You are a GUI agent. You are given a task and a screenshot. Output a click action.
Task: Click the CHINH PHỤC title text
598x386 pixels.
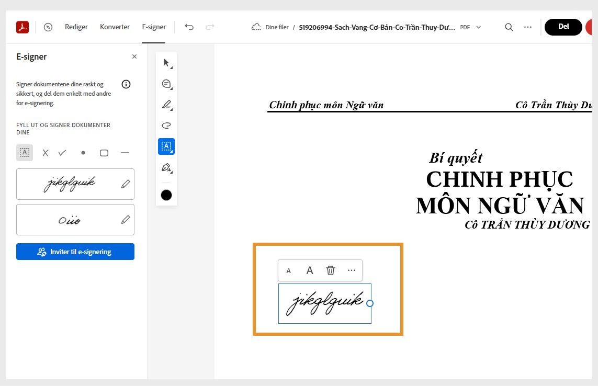[x=500, y=179]
